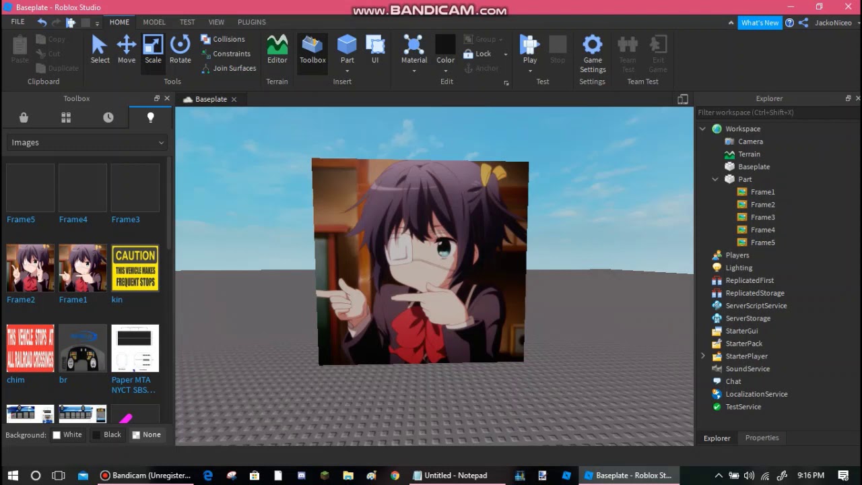This screenshot has height=485, width=862.
Task: Toggle the Toolbox panel button
Action: (x=312, y=50)
